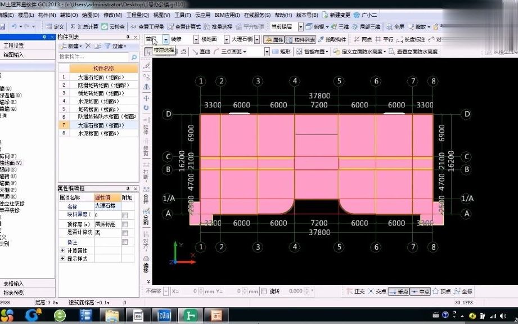Open the 定义 (Define) tool
The width and height of the screenshot is (518, 324).
click(x=55, y=27)
